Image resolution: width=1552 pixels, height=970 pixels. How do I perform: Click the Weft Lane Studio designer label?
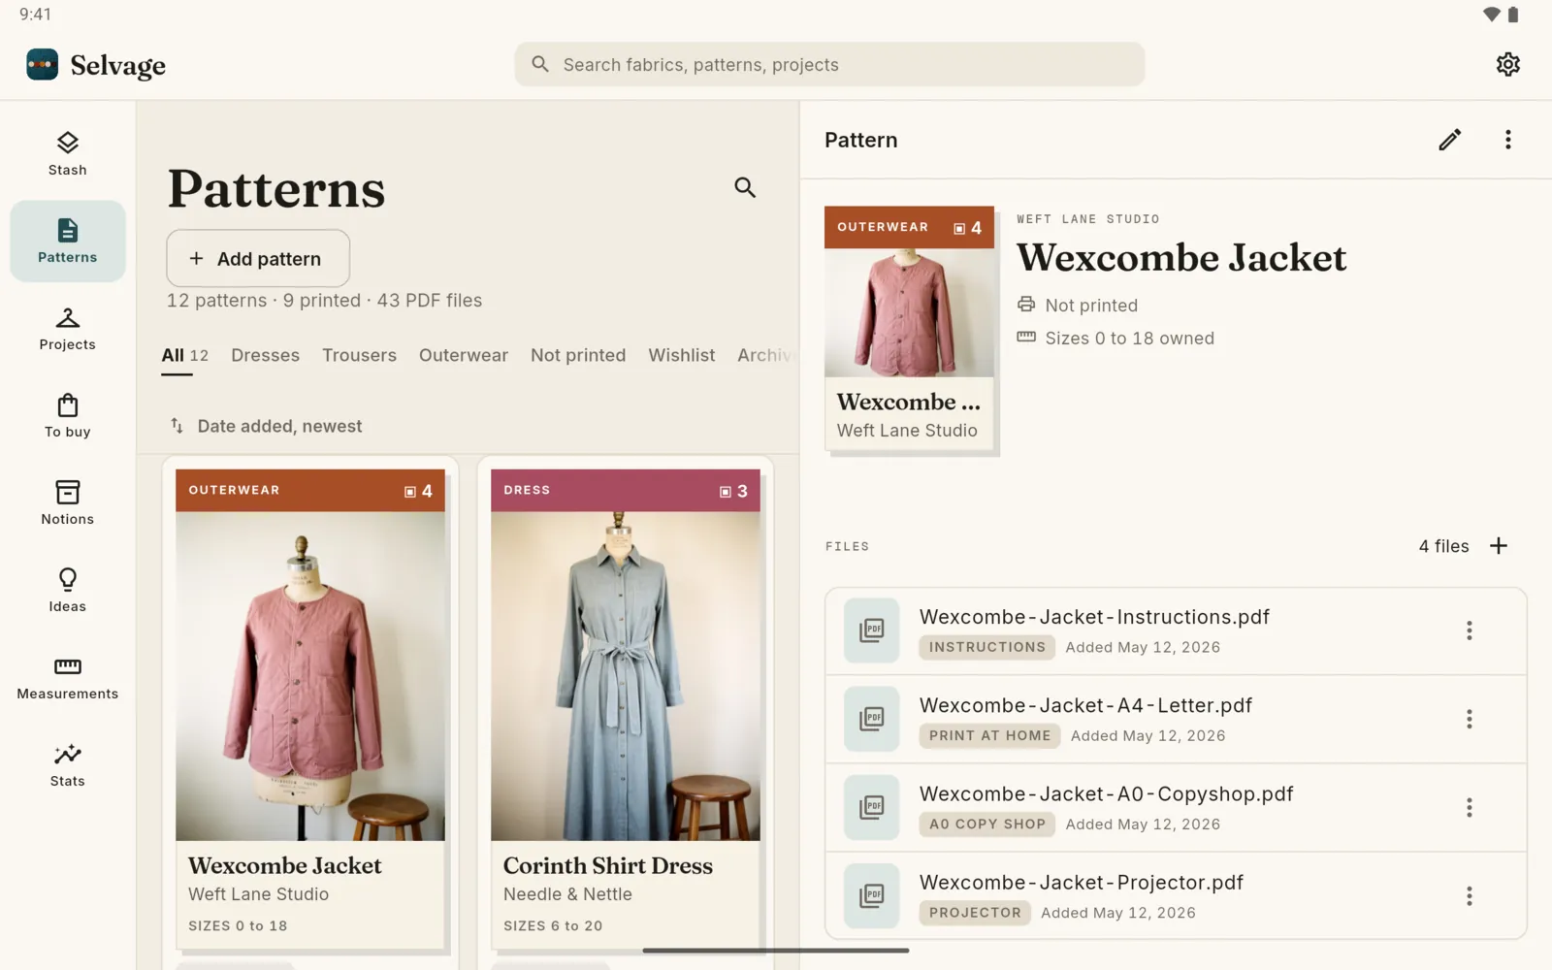click(x=1087, y=219)
